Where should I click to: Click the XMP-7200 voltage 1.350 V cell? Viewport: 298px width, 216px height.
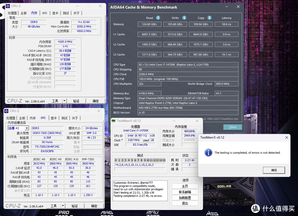click(88, 195)
